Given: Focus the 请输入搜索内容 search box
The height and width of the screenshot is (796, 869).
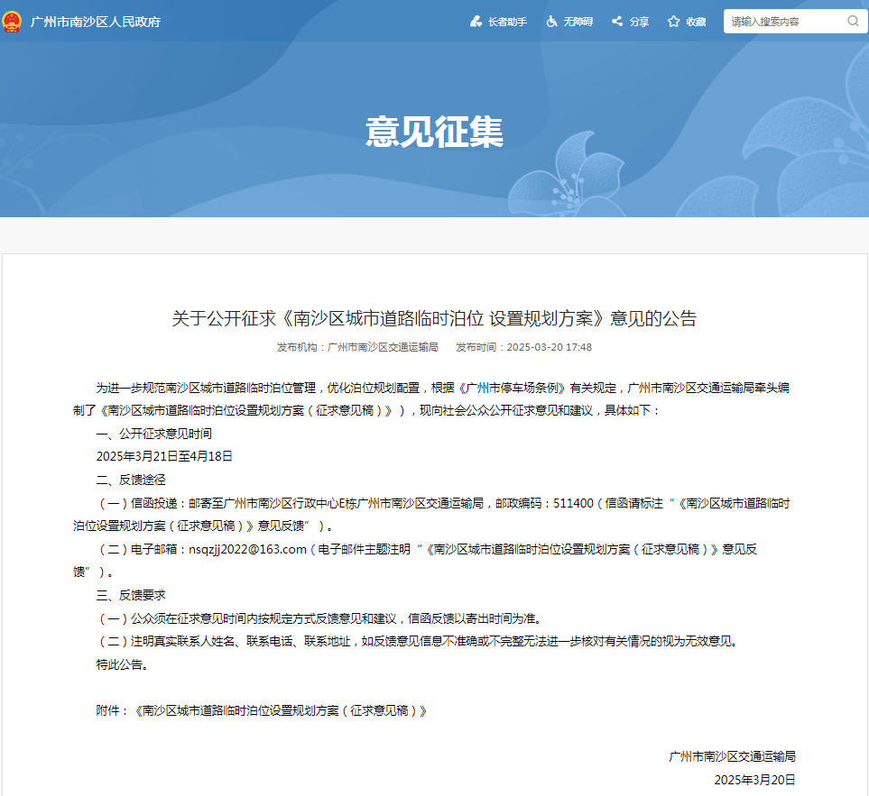Looking at the screenshot, I should (783, 22).
